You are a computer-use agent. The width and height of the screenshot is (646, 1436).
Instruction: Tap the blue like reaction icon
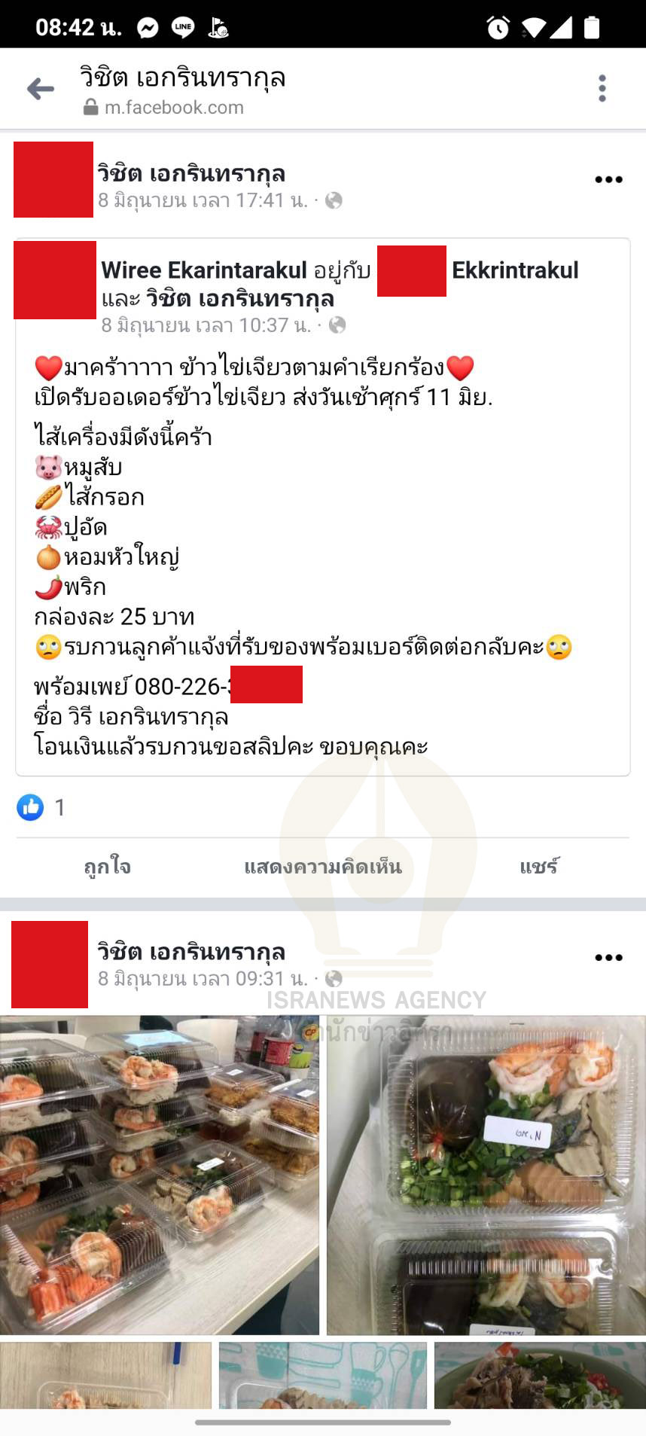(30, 807)
